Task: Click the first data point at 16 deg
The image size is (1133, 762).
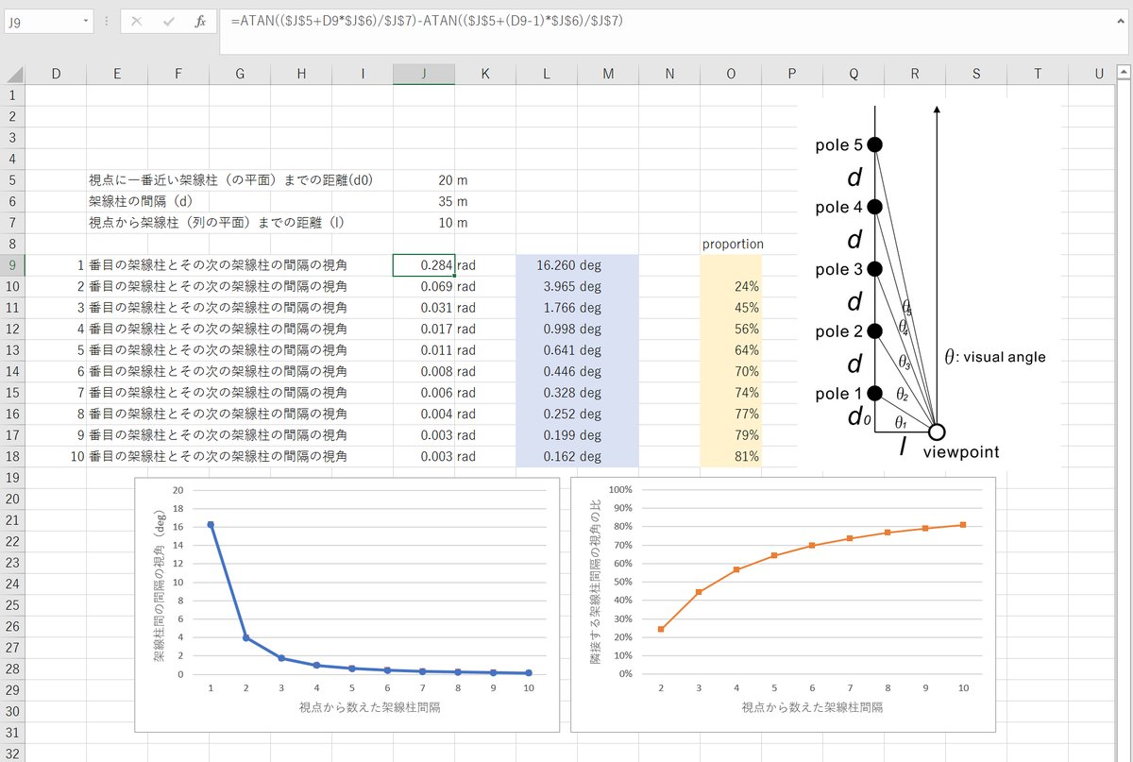Action: tap(211, 524)
